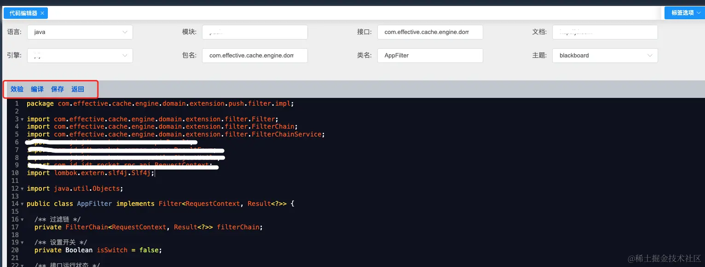Click the import line ending with FilterChain;

162,126
